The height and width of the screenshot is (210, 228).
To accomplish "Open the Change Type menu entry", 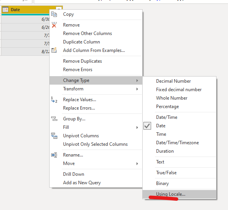I will (96, 80).
